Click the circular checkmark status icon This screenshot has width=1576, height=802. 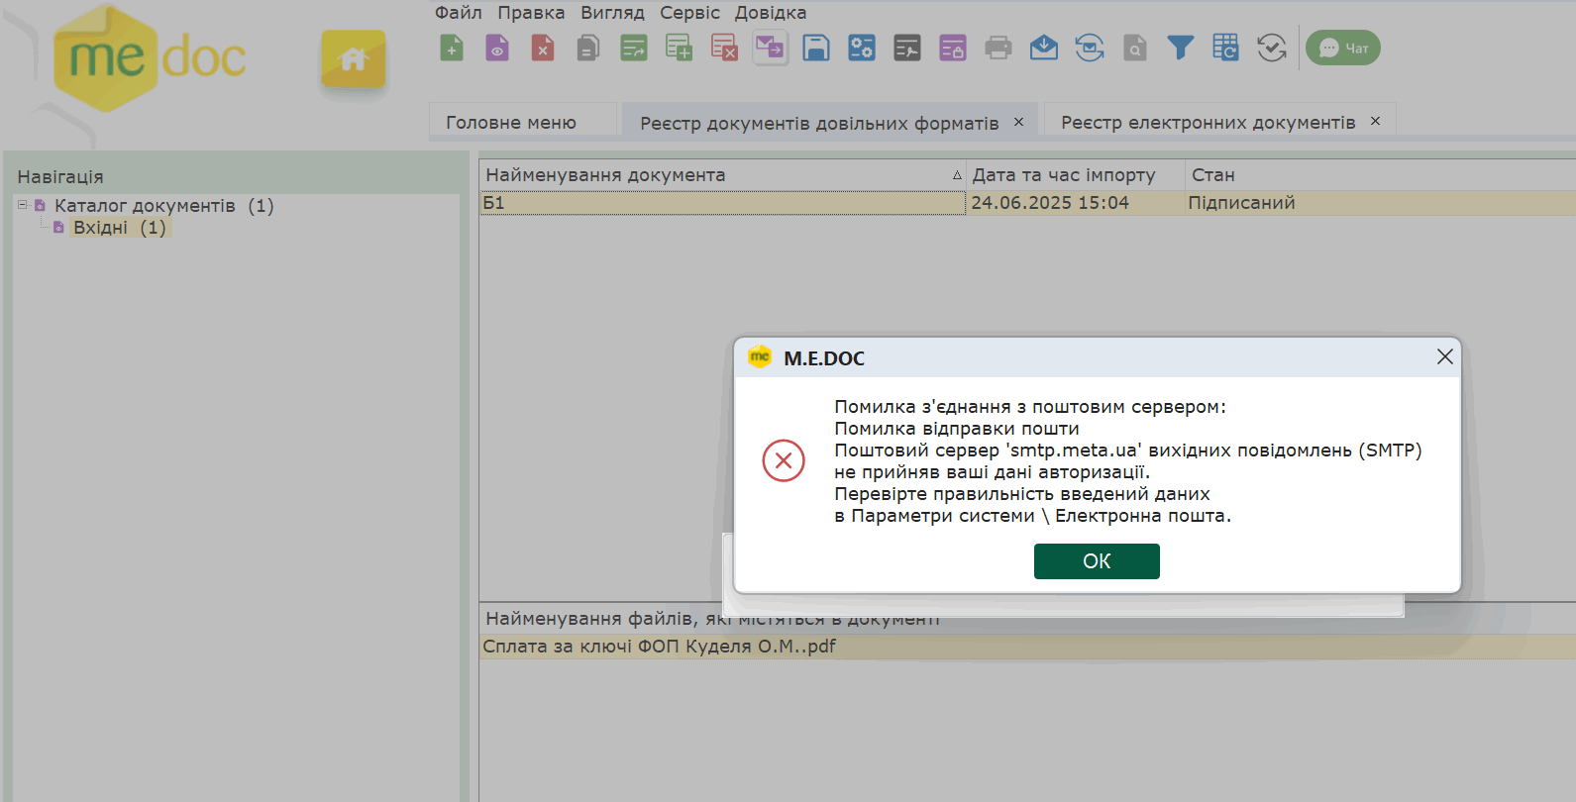click(x=1272, y=48)
